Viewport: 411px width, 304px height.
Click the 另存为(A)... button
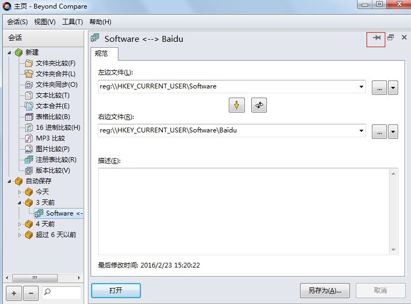click(x=325, y=291)
